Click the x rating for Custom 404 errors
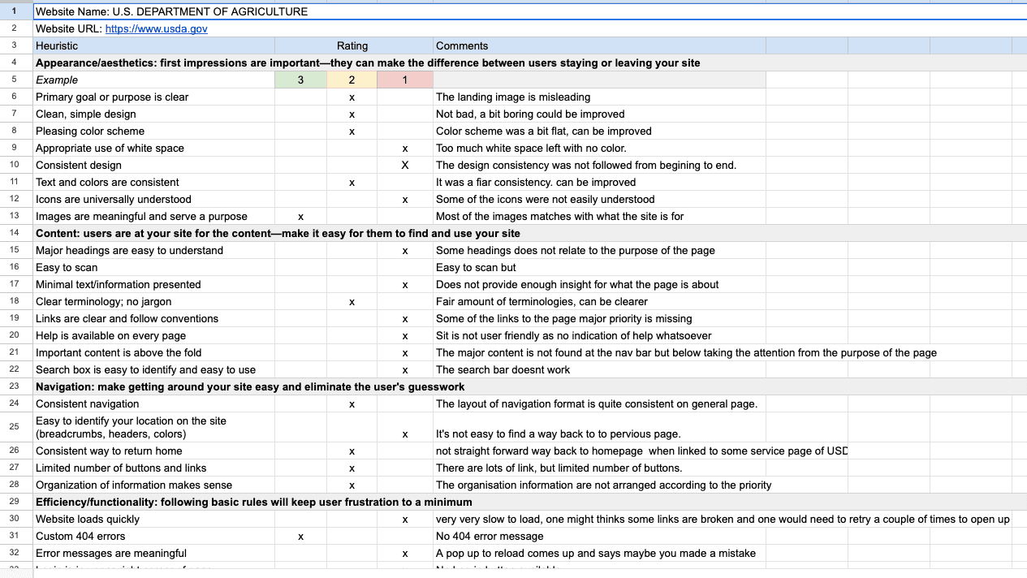 [x=300, y=536]
